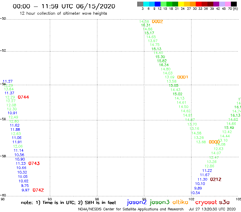The width and height of the screenshot is (241, 212).
Task: Click the wave height value 13.68
Action: tap(201, 142)
